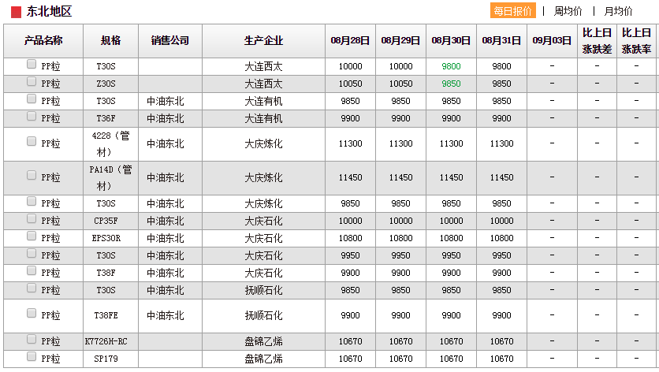
Task: Tick the checkbox for T30S 大庆石化 row
Action: [x=32, y=253]
